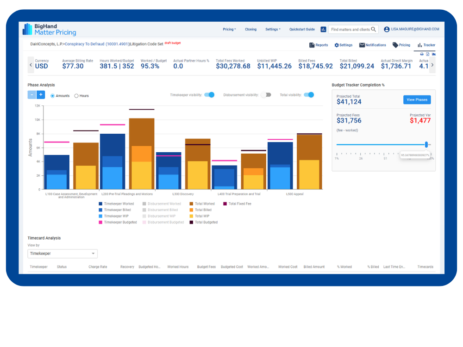Expand the Settings dropdown in navbar
The height and width of the screenshot is (347, 463).
coord(273,29)
